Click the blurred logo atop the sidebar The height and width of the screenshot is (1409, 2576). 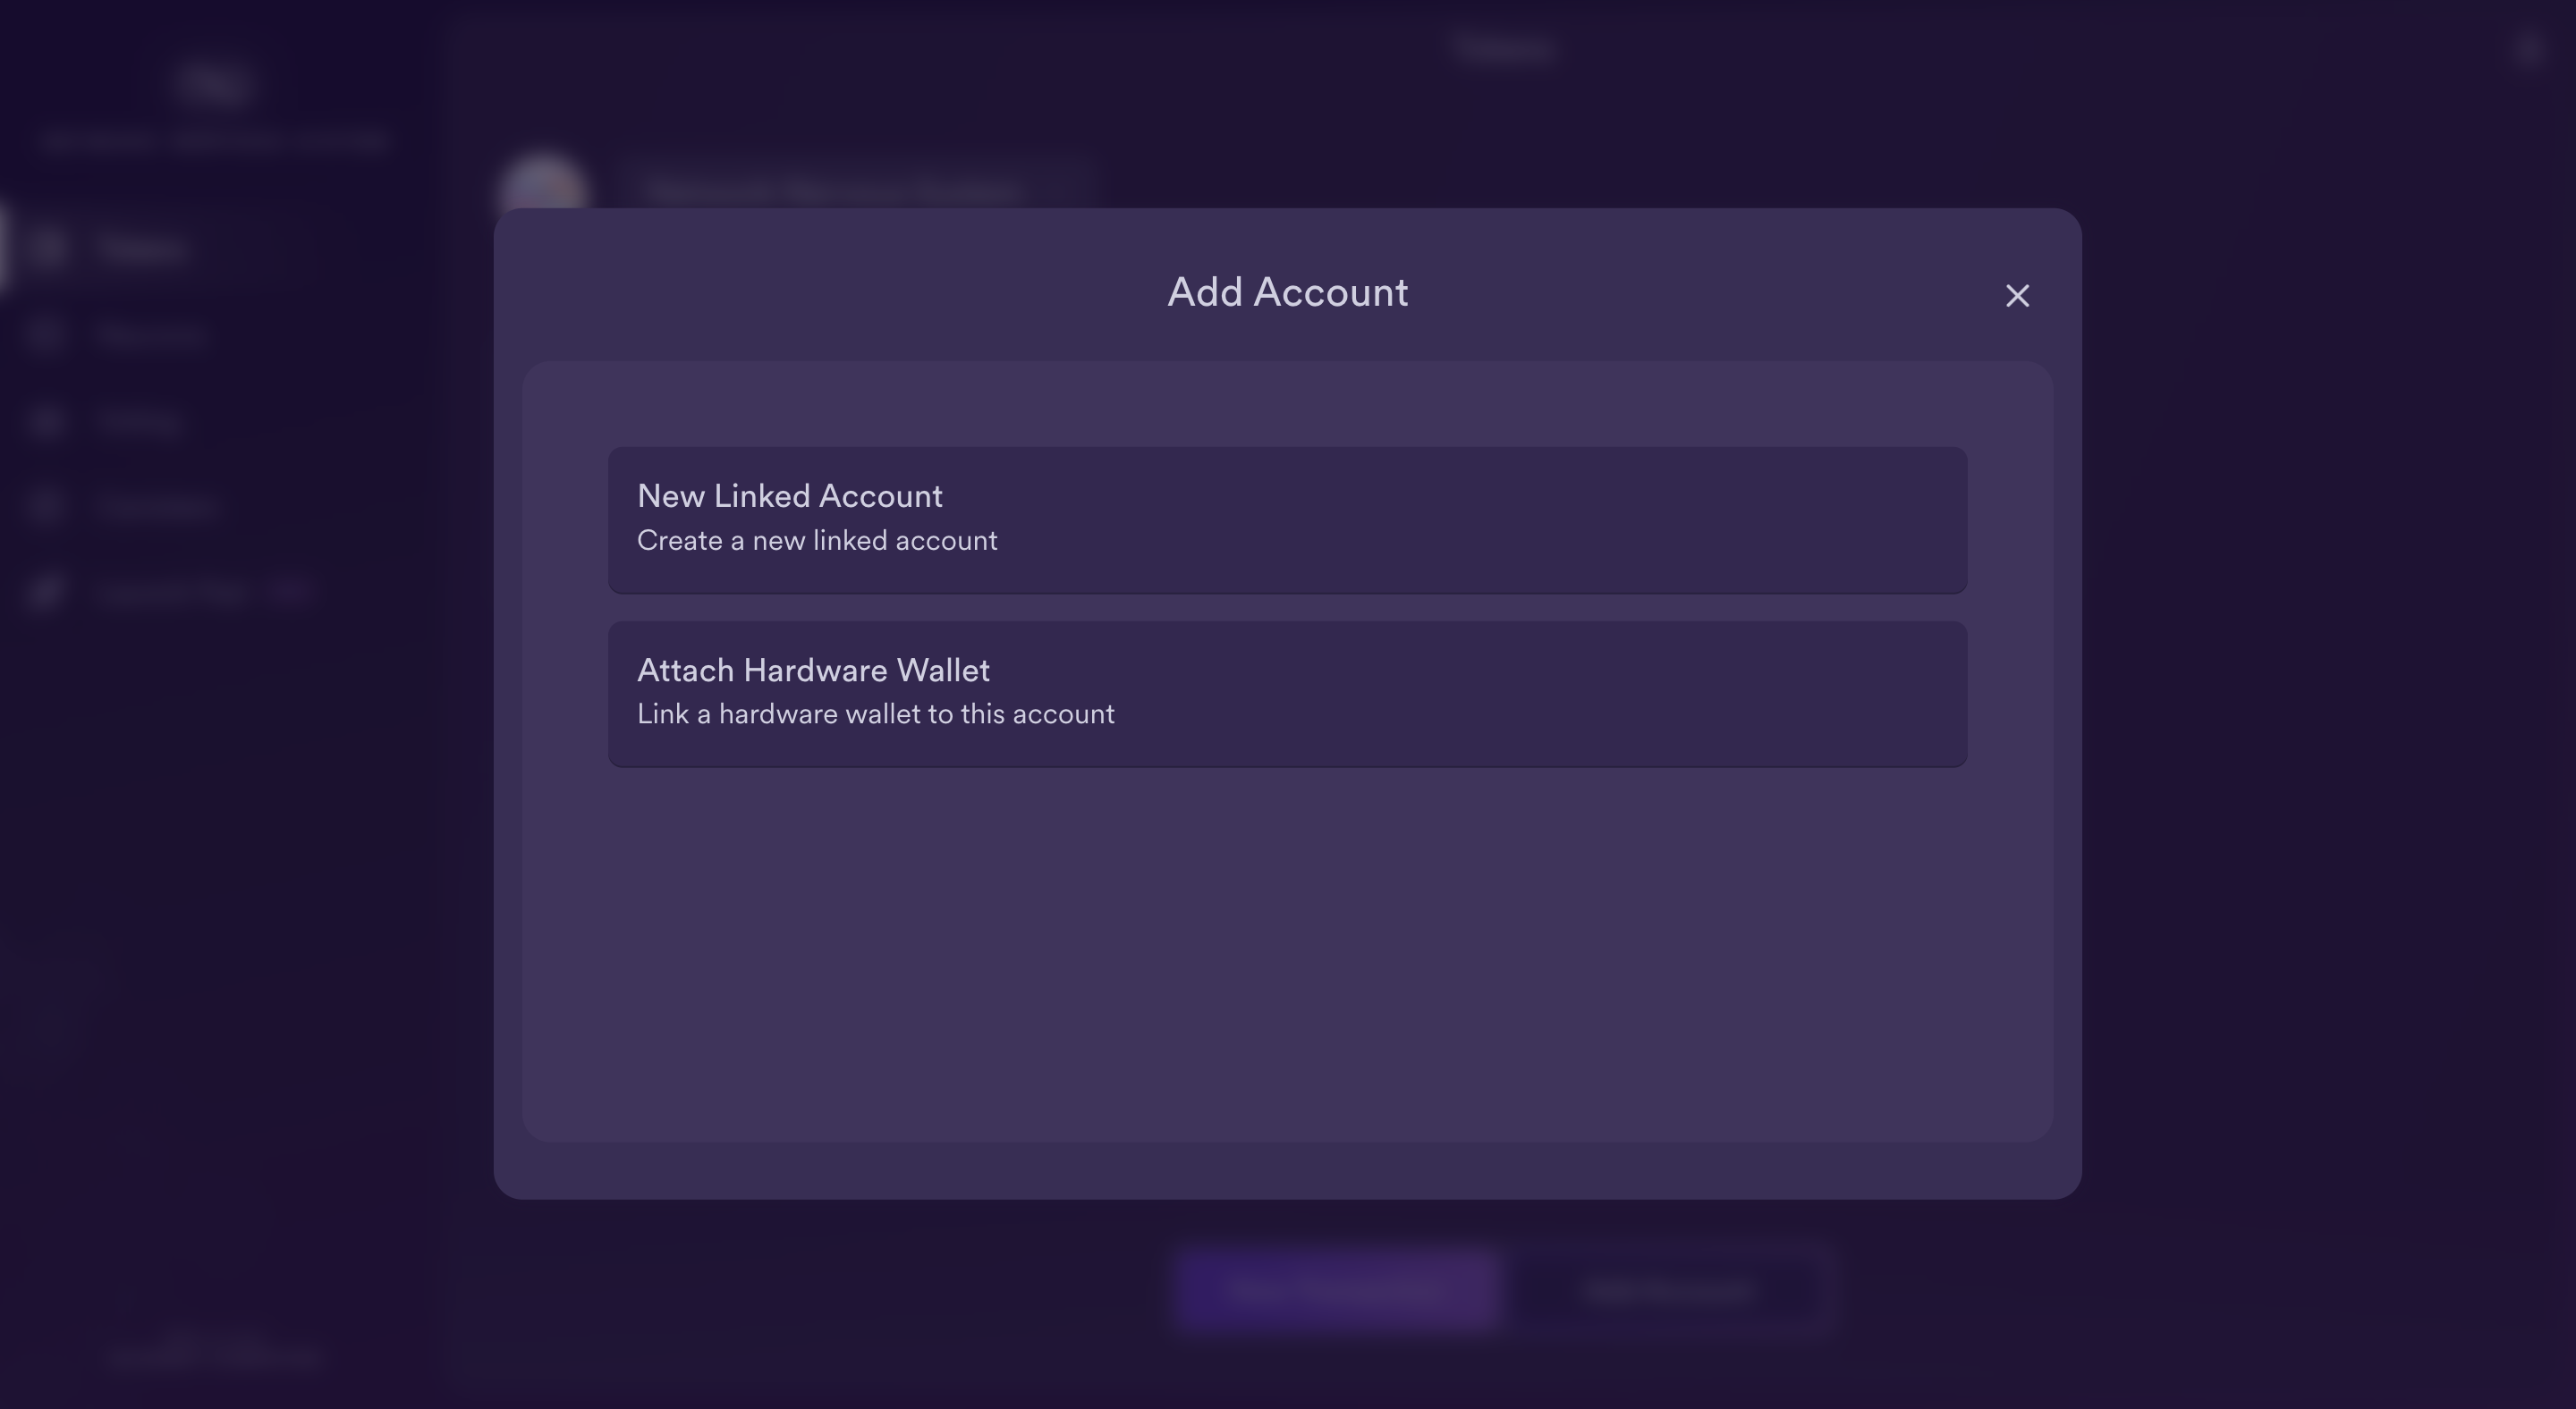click(x=214, y=84)
